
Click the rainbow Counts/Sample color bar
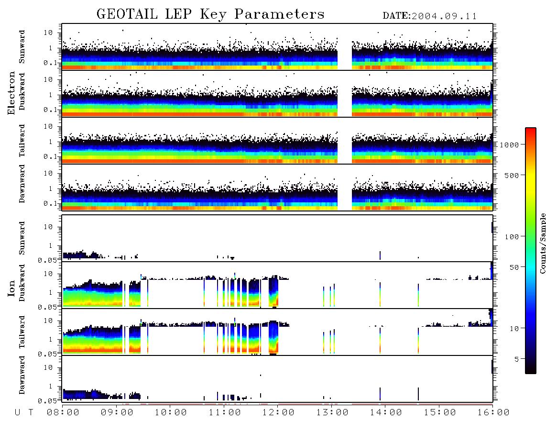530,251
